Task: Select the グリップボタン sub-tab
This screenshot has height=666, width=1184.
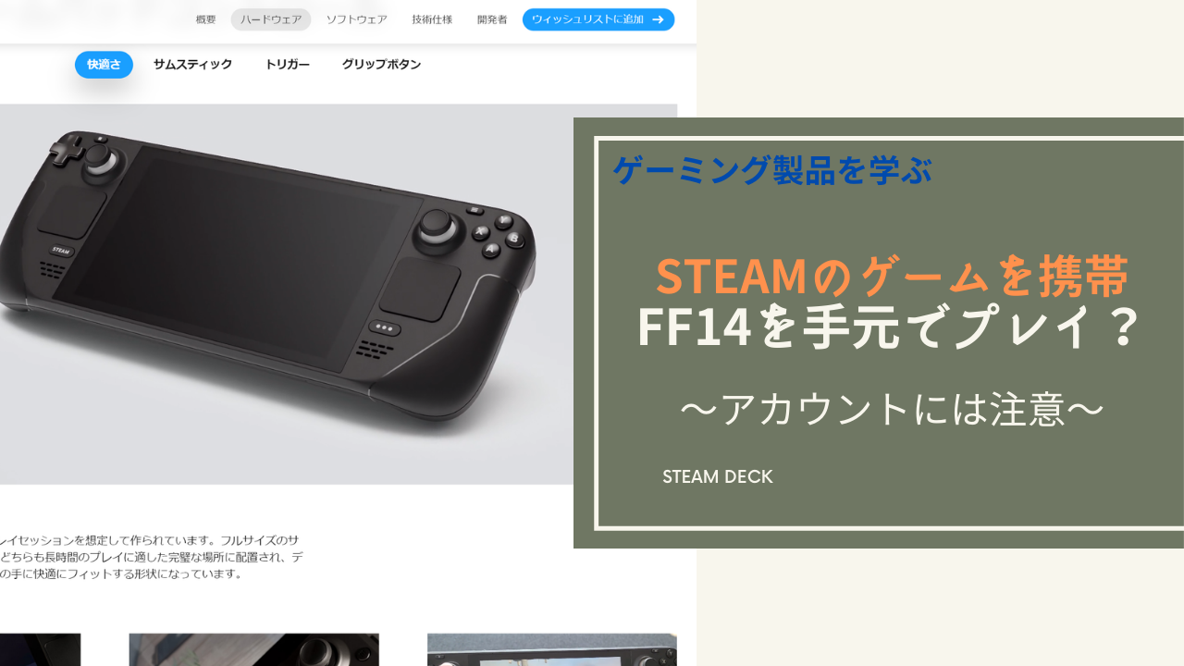Action: (x=381, y=65)
